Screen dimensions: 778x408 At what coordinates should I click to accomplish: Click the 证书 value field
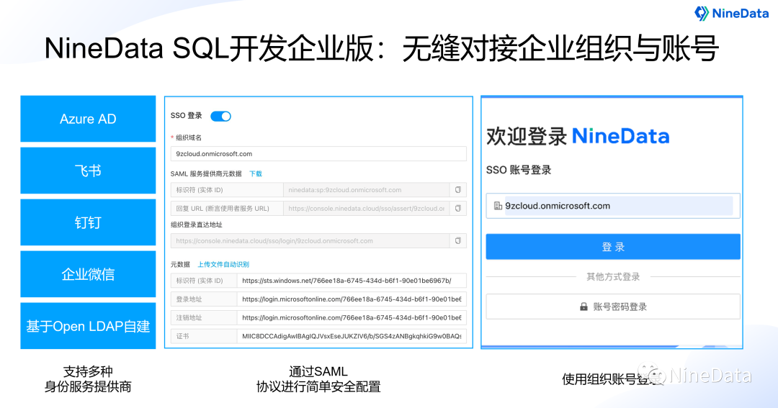point(352,336)
